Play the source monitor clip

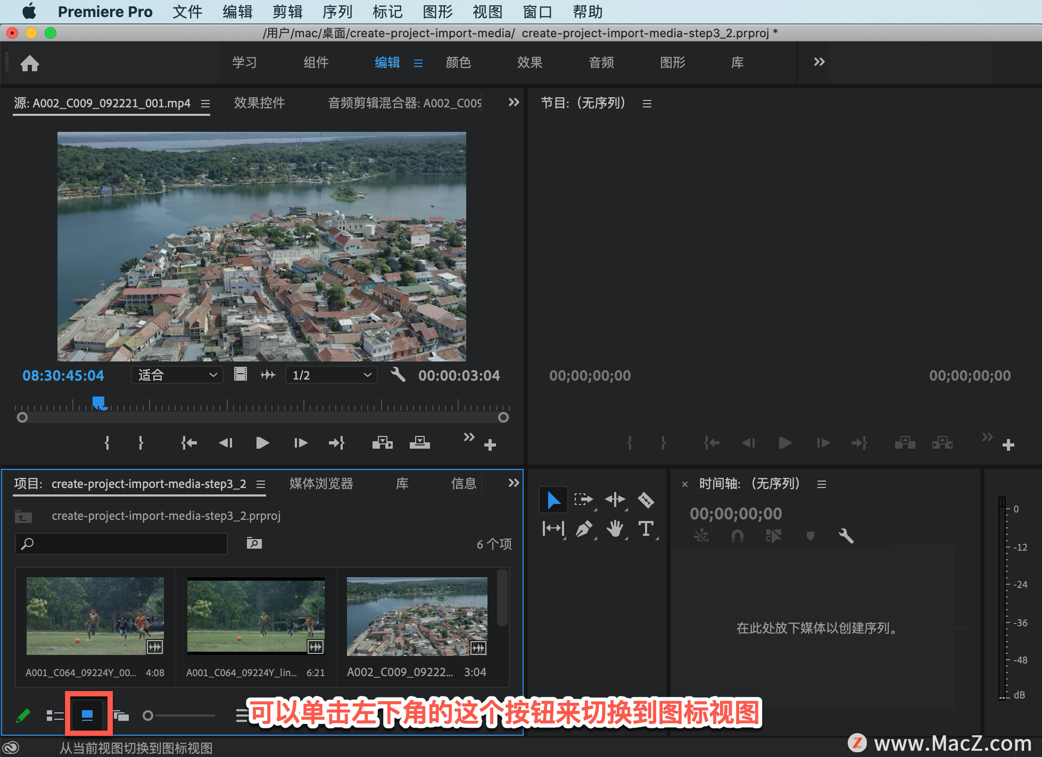tap(262, 443)
